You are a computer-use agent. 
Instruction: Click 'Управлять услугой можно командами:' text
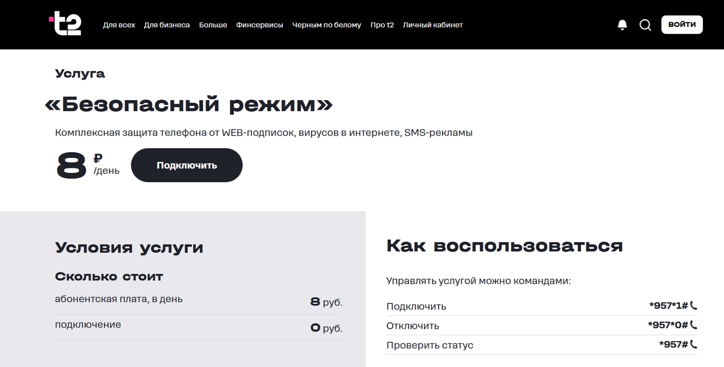(x=478, y=281)
